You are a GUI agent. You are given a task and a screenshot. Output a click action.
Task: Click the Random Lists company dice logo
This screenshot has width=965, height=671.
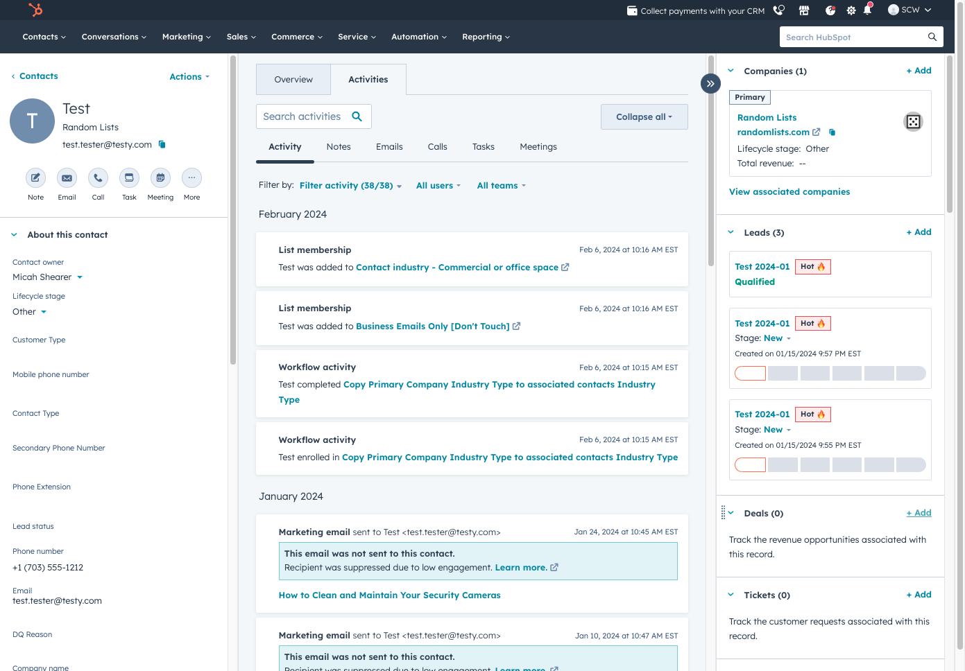point(913,122)
